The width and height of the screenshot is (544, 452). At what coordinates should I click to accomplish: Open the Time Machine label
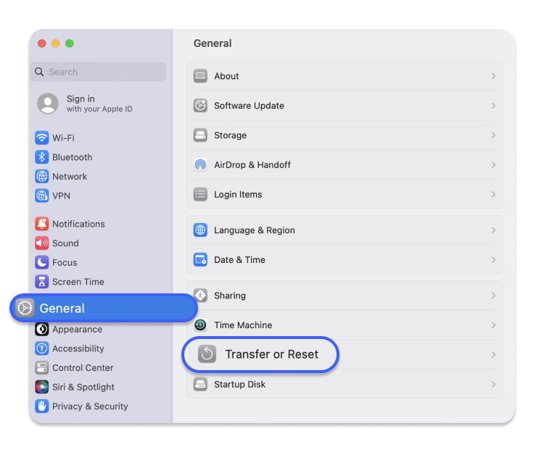243,325
